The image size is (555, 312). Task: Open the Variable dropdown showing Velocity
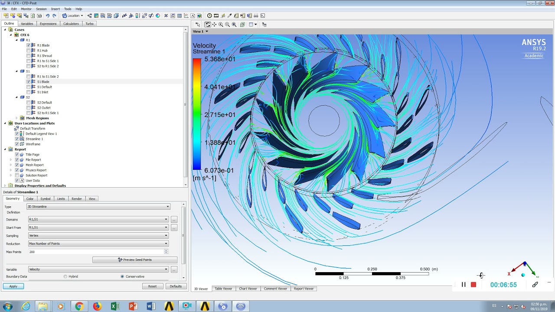(98, 269)
